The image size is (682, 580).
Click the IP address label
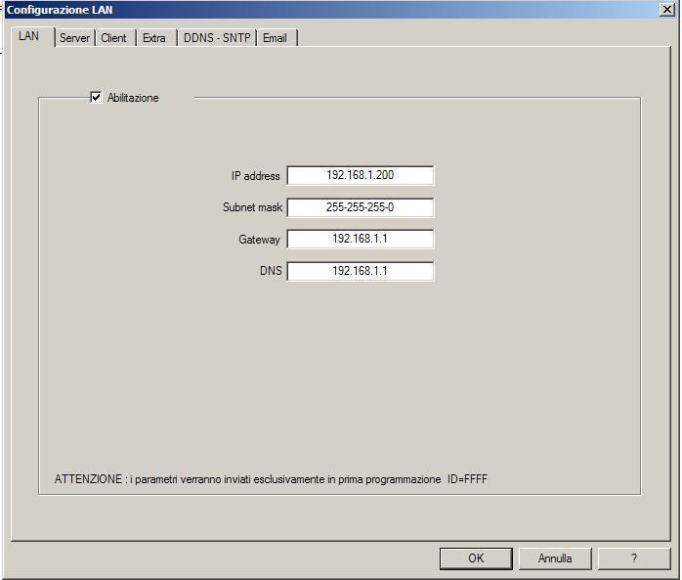255,176
